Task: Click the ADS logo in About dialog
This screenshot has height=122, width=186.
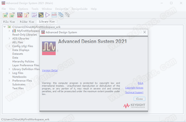Action: point(49,48)
